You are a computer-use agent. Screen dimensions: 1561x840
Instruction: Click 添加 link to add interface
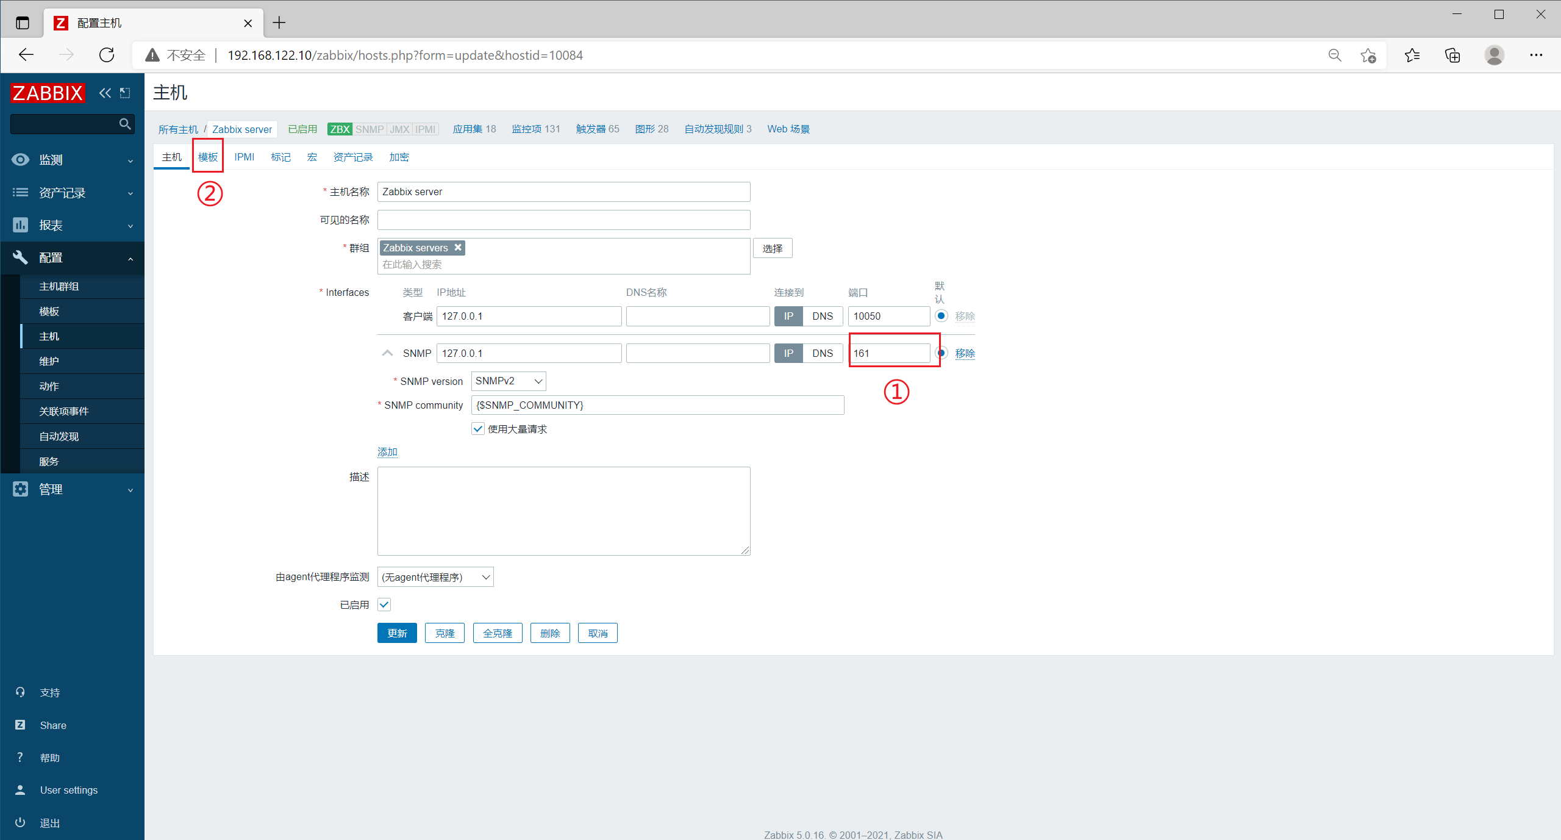[387, 452]
